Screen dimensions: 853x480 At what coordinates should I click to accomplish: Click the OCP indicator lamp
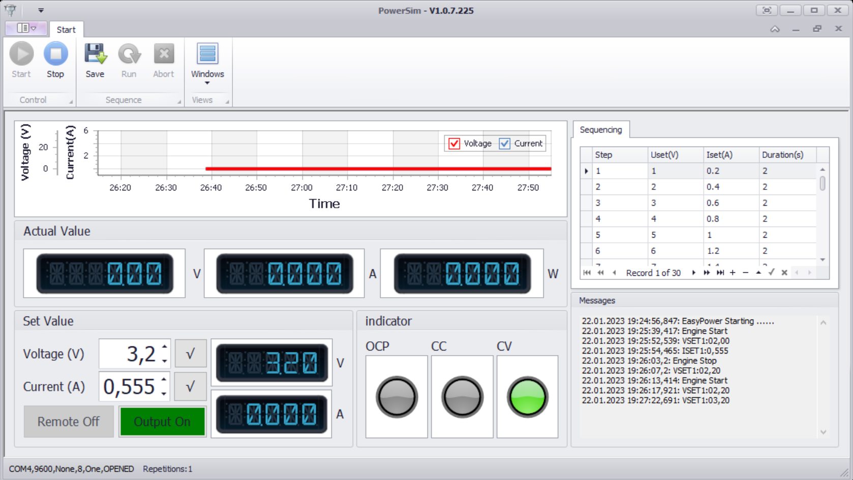(397, 397)
